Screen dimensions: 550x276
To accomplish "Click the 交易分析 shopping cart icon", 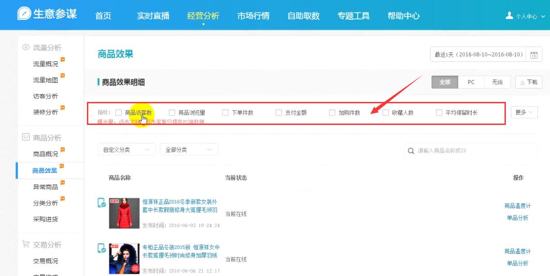I will tap(26, 244).
